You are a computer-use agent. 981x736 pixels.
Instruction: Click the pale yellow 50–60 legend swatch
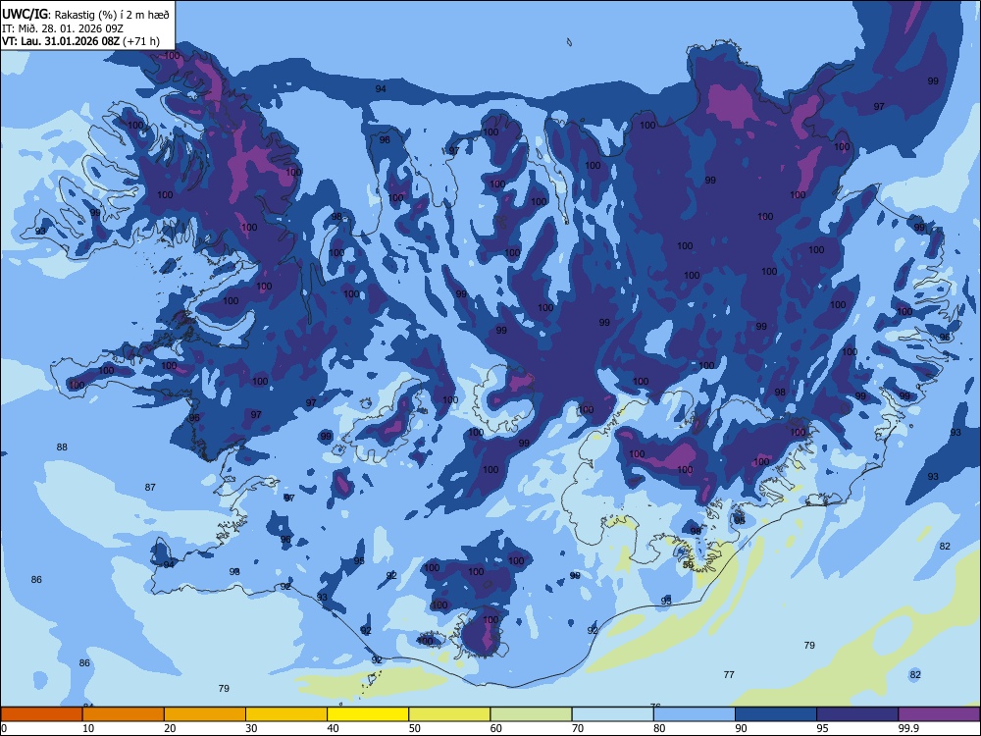(x=450, y=714)
